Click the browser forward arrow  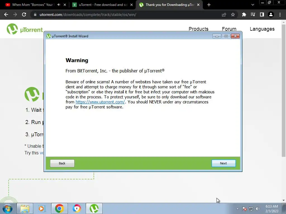[x=15, y=14]
